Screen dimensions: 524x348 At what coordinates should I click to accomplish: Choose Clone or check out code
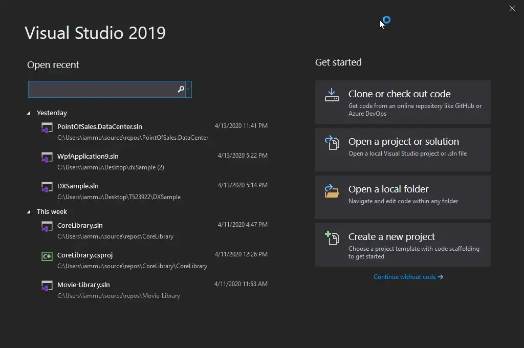tap(399, 94)
